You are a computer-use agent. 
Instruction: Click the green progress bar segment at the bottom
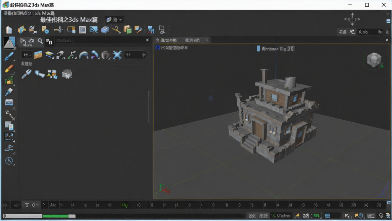[x=56, y=216]
